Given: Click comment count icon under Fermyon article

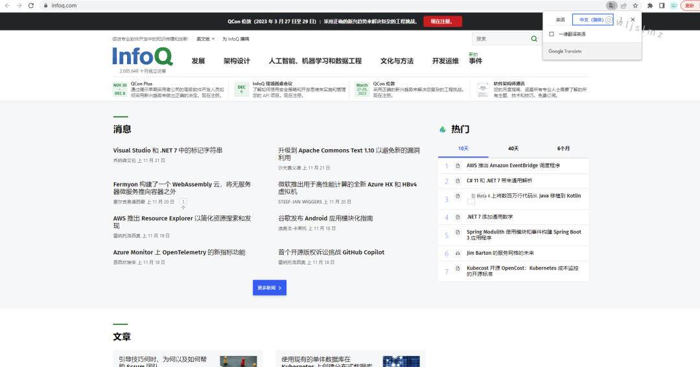Looking at the screenshot, I should 183,202.
